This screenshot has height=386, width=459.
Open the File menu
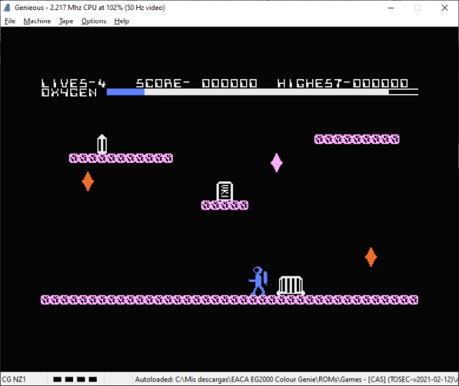coord(10,21)
